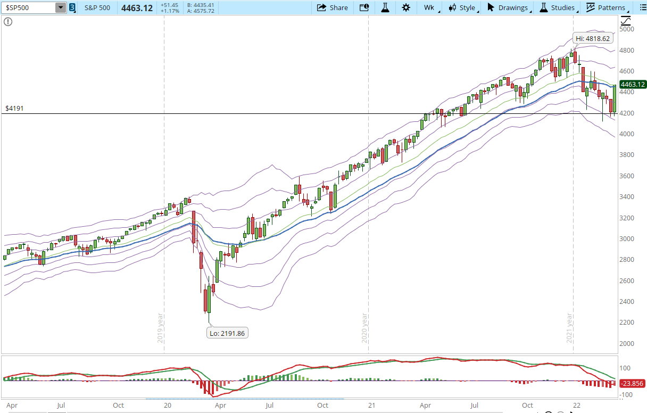Click the circled exclamation info icon on chart

click(8, 21)
